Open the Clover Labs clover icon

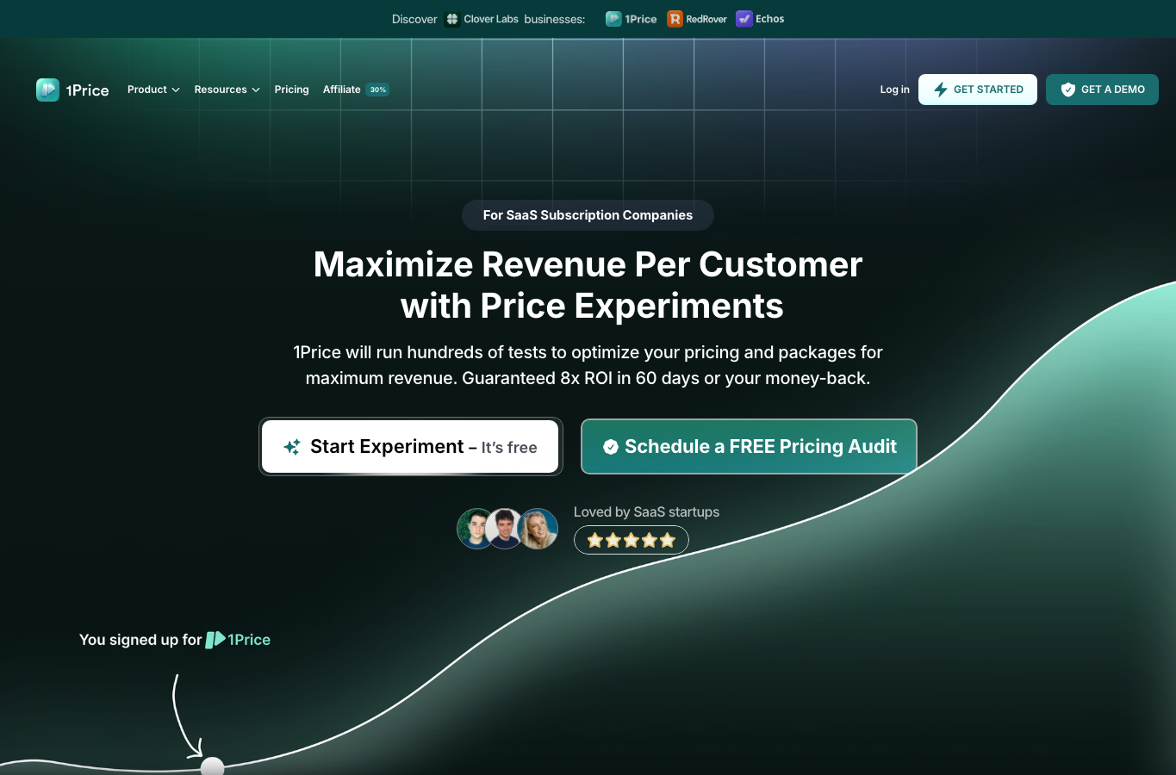pyautogui.click(x=452, y=19)
